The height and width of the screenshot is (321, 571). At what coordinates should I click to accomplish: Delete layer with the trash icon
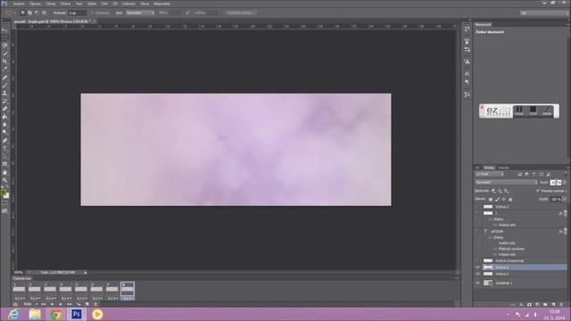[x=561, y=304]
